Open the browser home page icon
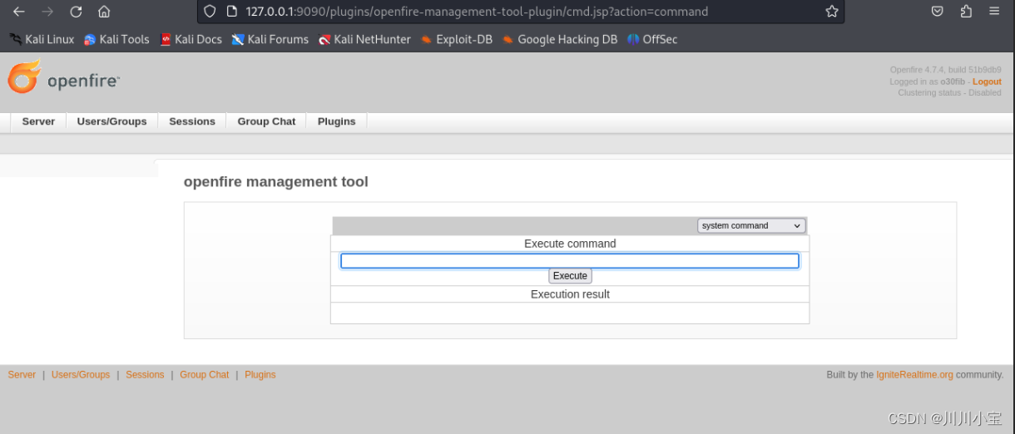This screenshot has width=1015, height=434. pyautogui.click(x=104, y=12)
